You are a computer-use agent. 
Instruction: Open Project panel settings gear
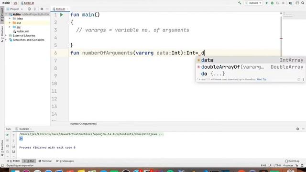(x=42, y=9)
